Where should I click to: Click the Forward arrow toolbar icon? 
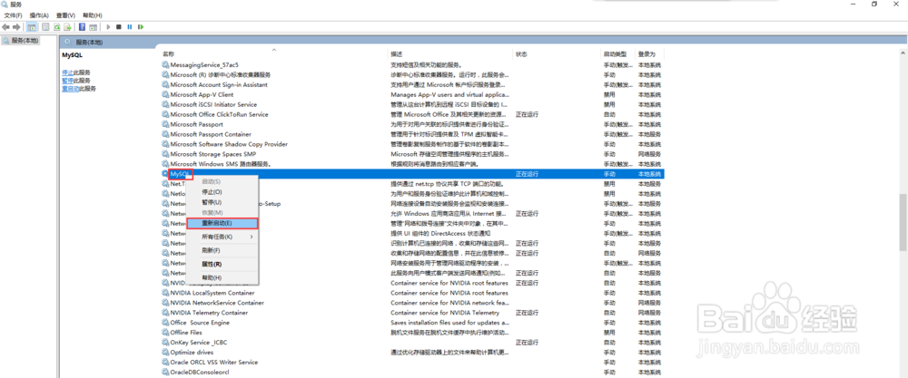pyautogui.click(x=16, y=26)
